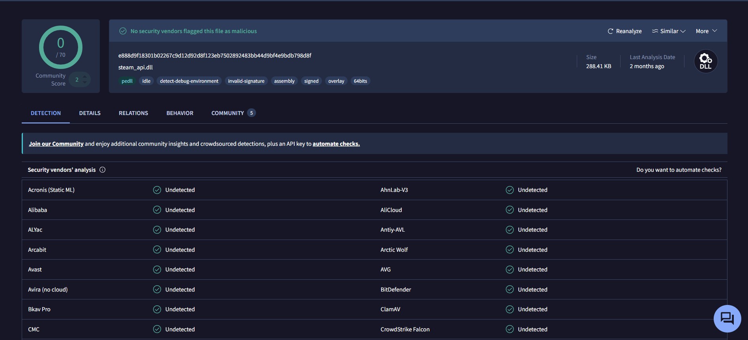The height and width of the screenshot is (340, 748).
Task: Click Undetected text in Avast row
Action: (x=180, y=269)
